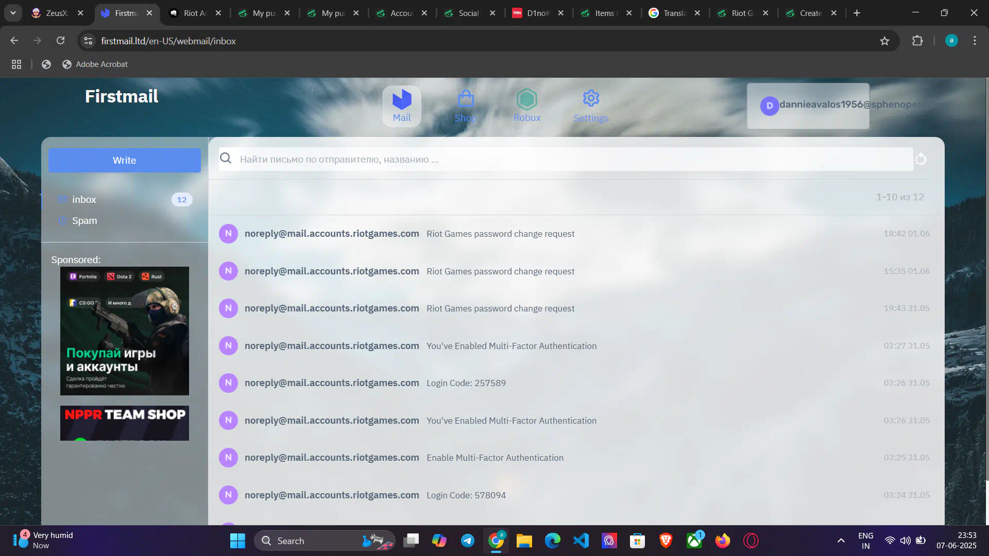Open the Firstmail logo link
The width and height of the screenshot is (989, 556).
click(122, 96)
